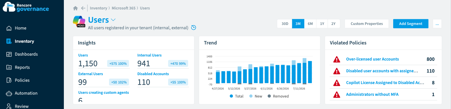Image resolution: width=451 pixels, height=109 pixels.
Task: Expand the Users title dropdown chevron
Action: click(113, 20)
